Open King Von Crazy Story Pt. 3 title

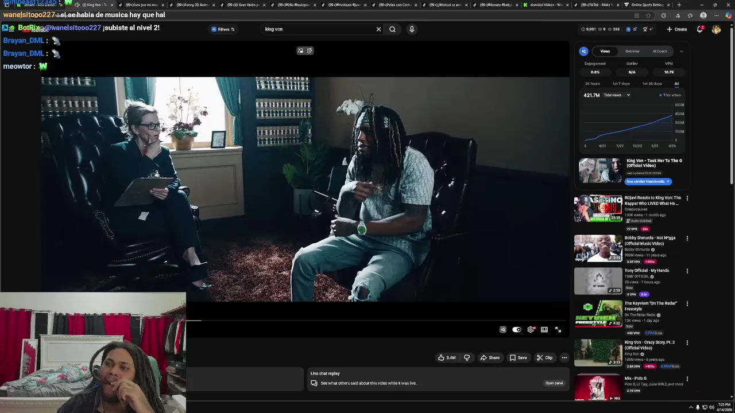point(649,345)
